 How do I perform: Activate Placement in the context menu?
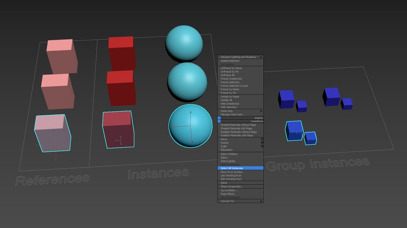click(226, 150)
